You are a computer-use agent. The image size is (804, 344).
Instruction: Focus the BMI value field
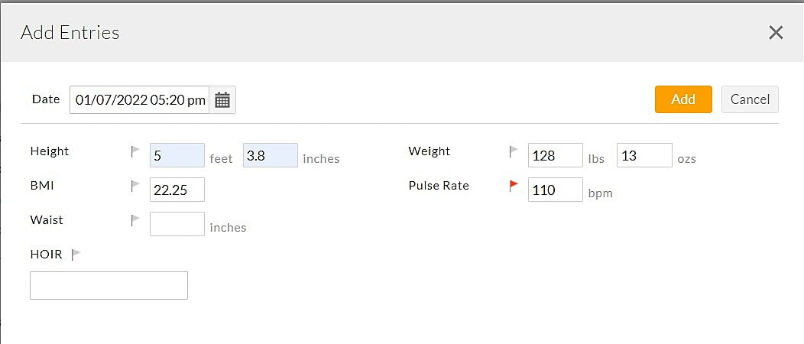(177, 190)
